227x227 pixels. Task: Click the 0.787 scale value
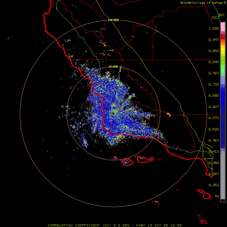click(214, 73)
